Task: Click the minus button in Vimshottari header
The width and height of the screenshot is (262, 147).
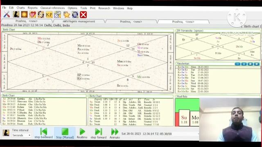Action: tap(237, 64)
